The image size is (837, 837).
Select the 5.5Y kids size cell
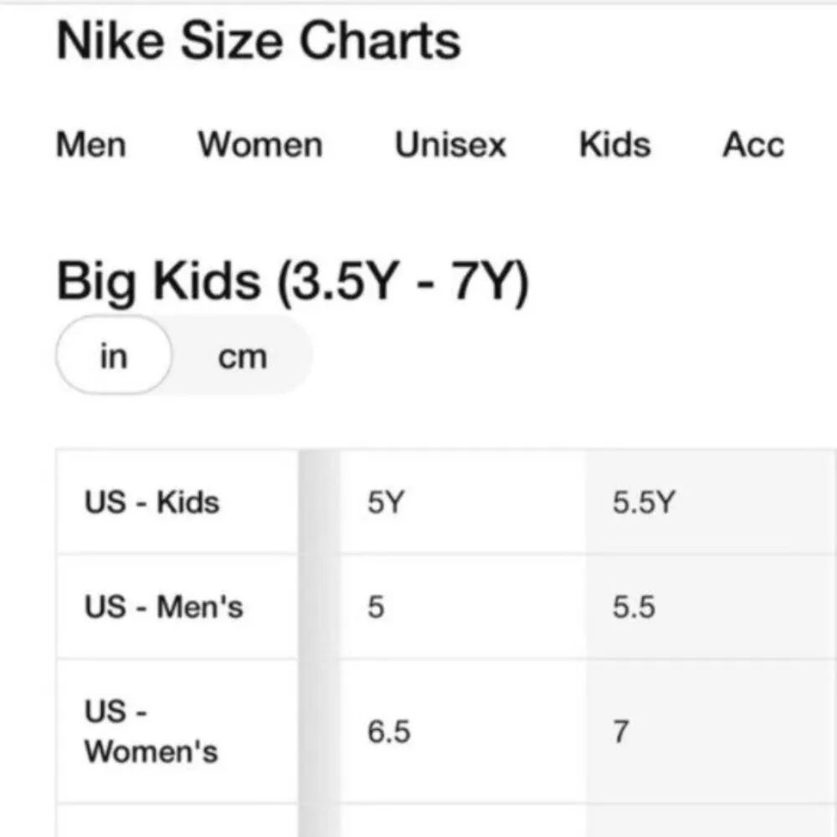click(x=643, y=503)
